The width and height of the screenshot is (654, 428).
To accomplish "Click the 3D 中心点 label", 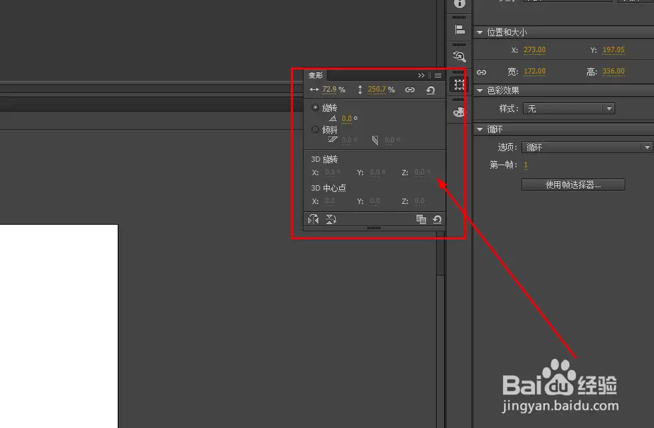I will 328,188.
